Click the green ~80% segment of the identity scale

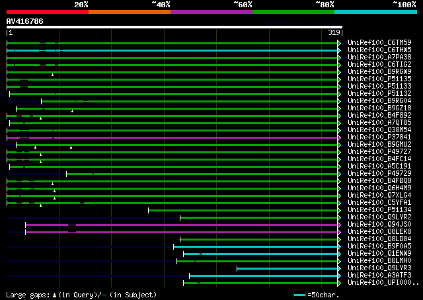293,12
